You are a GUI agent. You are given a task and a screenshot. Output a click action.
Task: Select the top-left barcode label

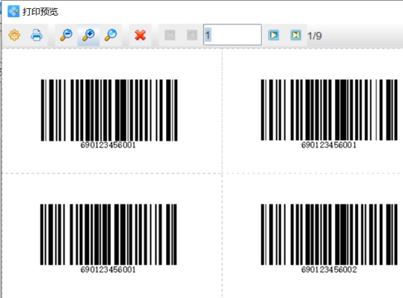(109, 114)
